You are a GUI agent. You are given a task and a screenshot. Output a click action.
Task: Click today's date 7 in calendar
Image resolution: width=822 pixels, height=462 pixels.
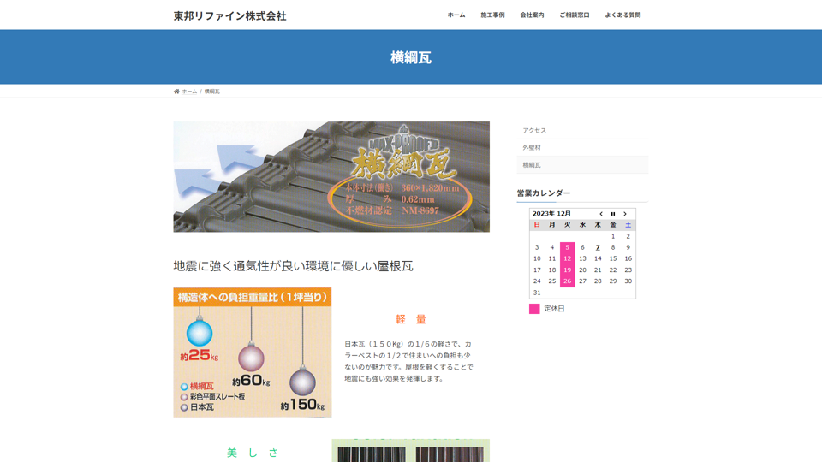(598, 247)
